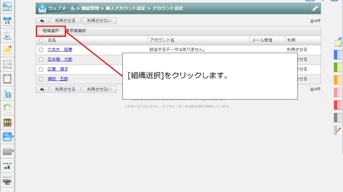Check the box for 六本木 昭男
343x192 pixels.
[x=41, y=50]
